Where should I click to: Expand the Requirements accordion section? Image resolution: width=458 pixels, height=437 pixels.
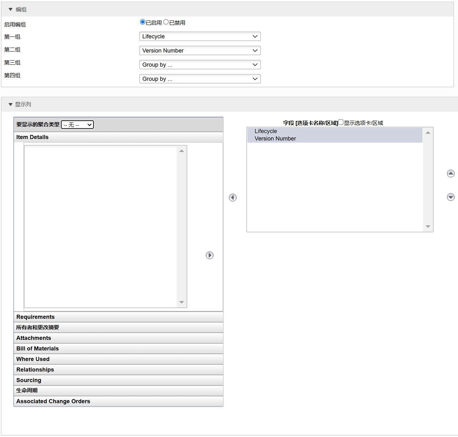tap(119, 317)
